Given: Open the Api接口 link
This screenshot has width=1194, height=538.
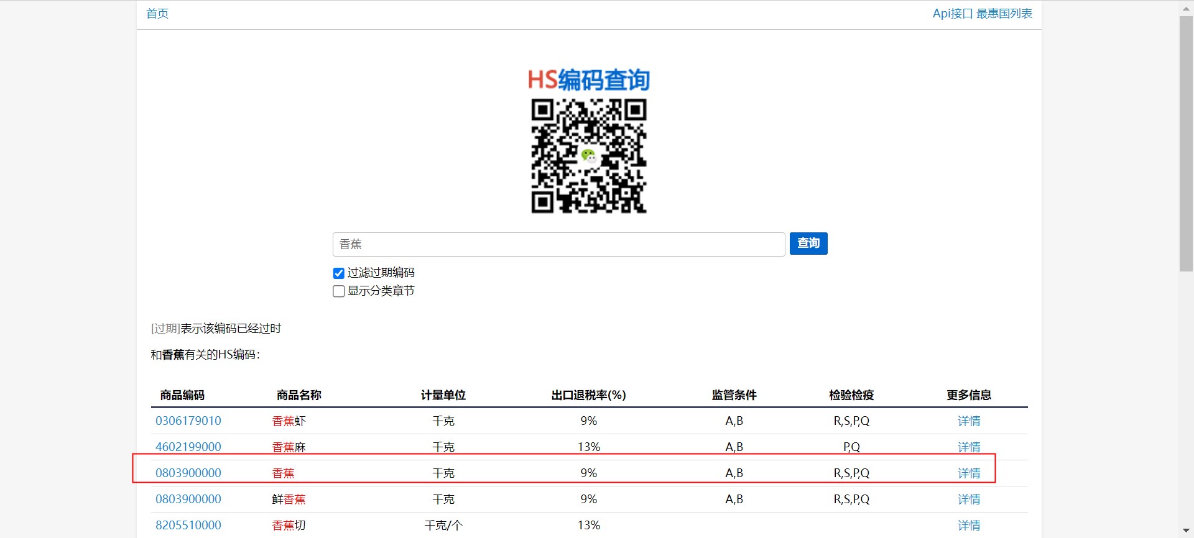Looking at the screenshot, I should pos(953,14).
